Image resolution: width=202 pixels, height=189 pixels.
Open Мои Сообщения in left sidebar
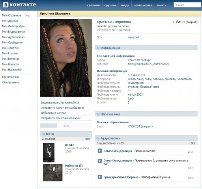(x=13, y=43)
